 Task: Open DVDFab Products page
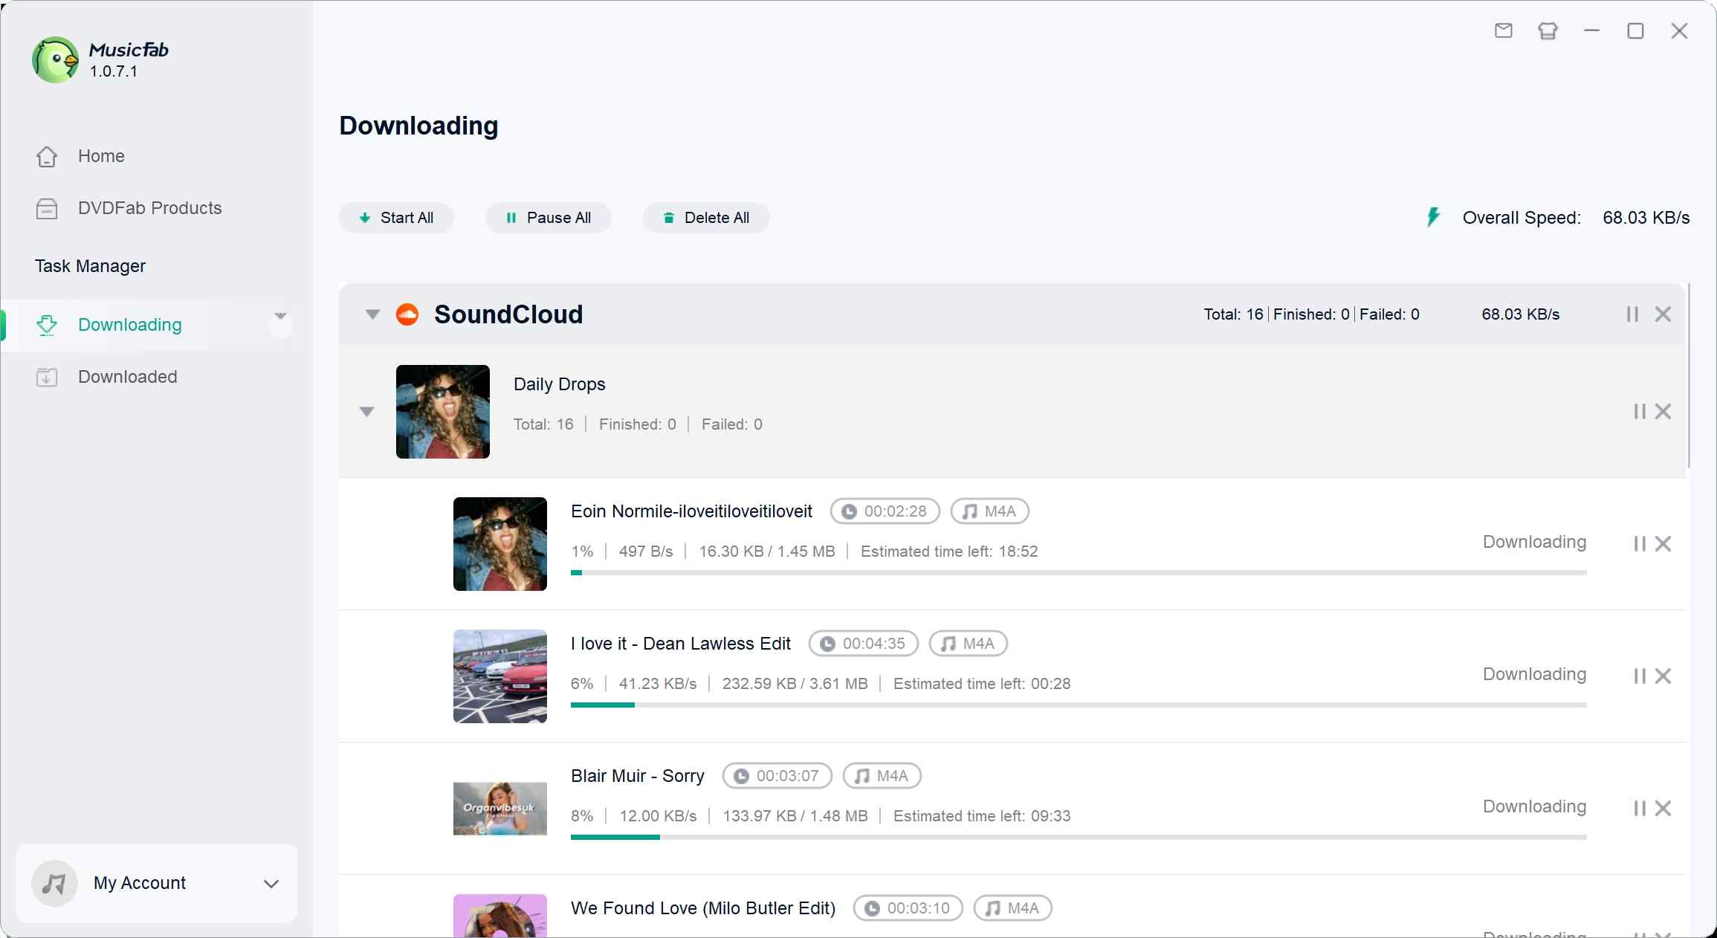[149, 208]
